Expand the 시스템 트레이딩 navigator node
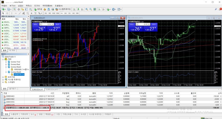The image size is (222, 119). [3, 80]
